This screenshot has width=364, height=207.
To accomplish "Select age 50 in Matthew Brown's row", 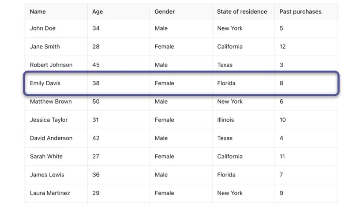I will 96,102.
